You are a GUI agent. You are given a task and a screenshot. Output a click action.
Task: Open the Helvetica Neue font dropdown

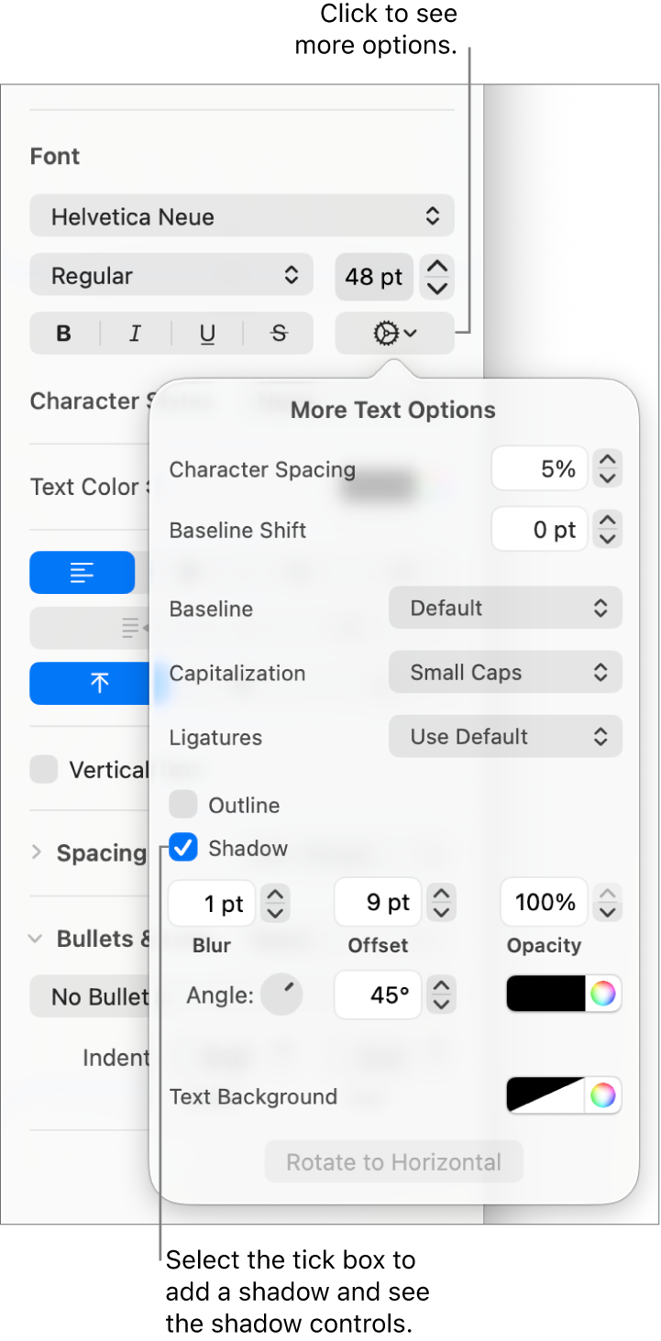pos(241,216)
